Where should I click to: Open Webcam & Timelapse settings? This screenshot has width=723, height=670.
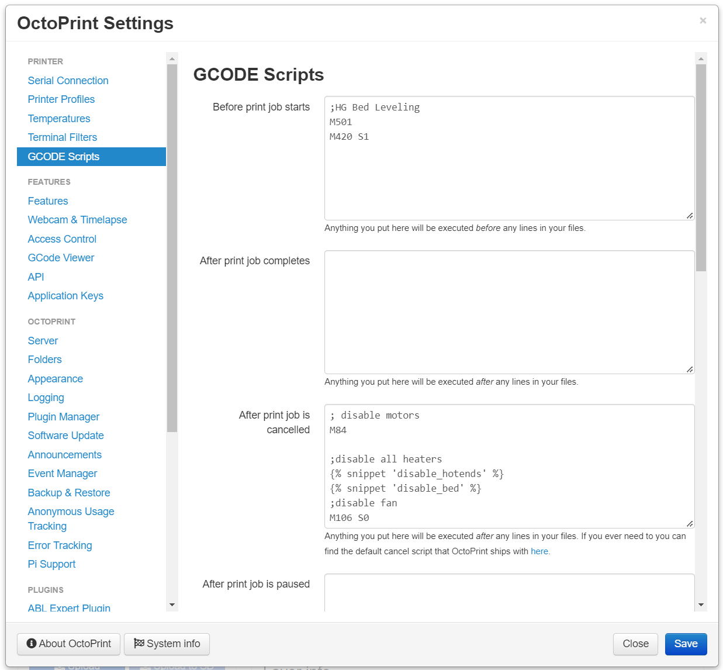click(77, 220)
